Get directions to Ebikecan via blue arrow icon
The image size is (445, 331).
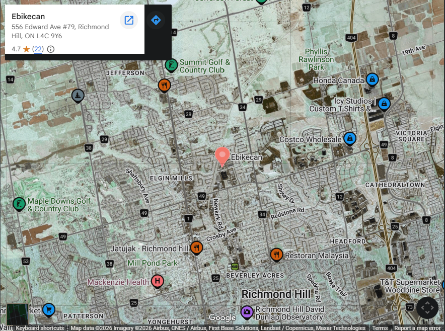tap(156, 20)
